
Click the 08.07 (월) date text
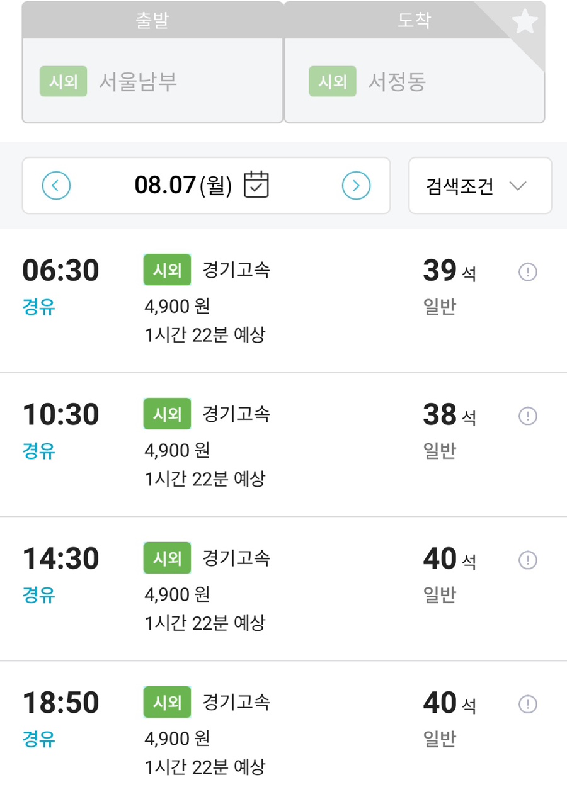tap(183, 185)
